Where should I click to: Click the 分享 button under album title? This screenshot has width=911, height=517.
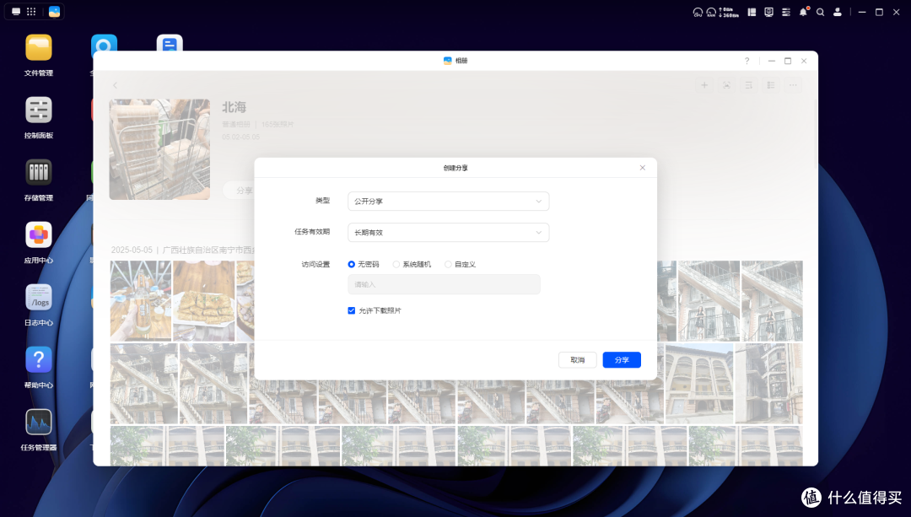point(240,191)
